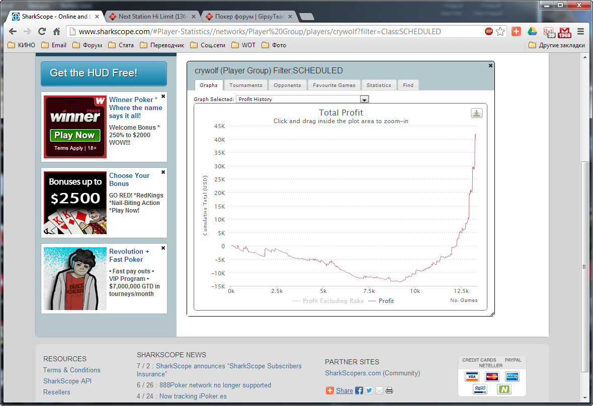Open the Chrome main menu
The height and width of the screenshot is (406, 593).
pos(580,31)
